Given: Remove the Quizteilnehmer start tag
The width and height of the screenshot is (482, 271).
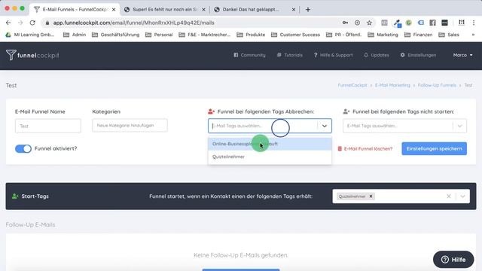Looking at the screenshot, I should [371, 196].
